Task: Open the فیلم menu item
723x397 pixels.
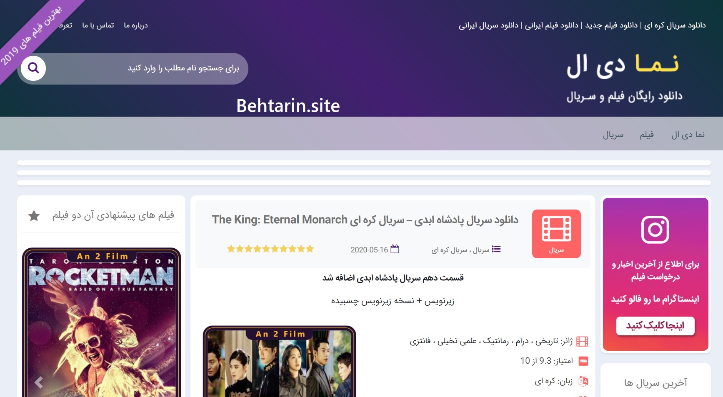Action: (647, 135)
